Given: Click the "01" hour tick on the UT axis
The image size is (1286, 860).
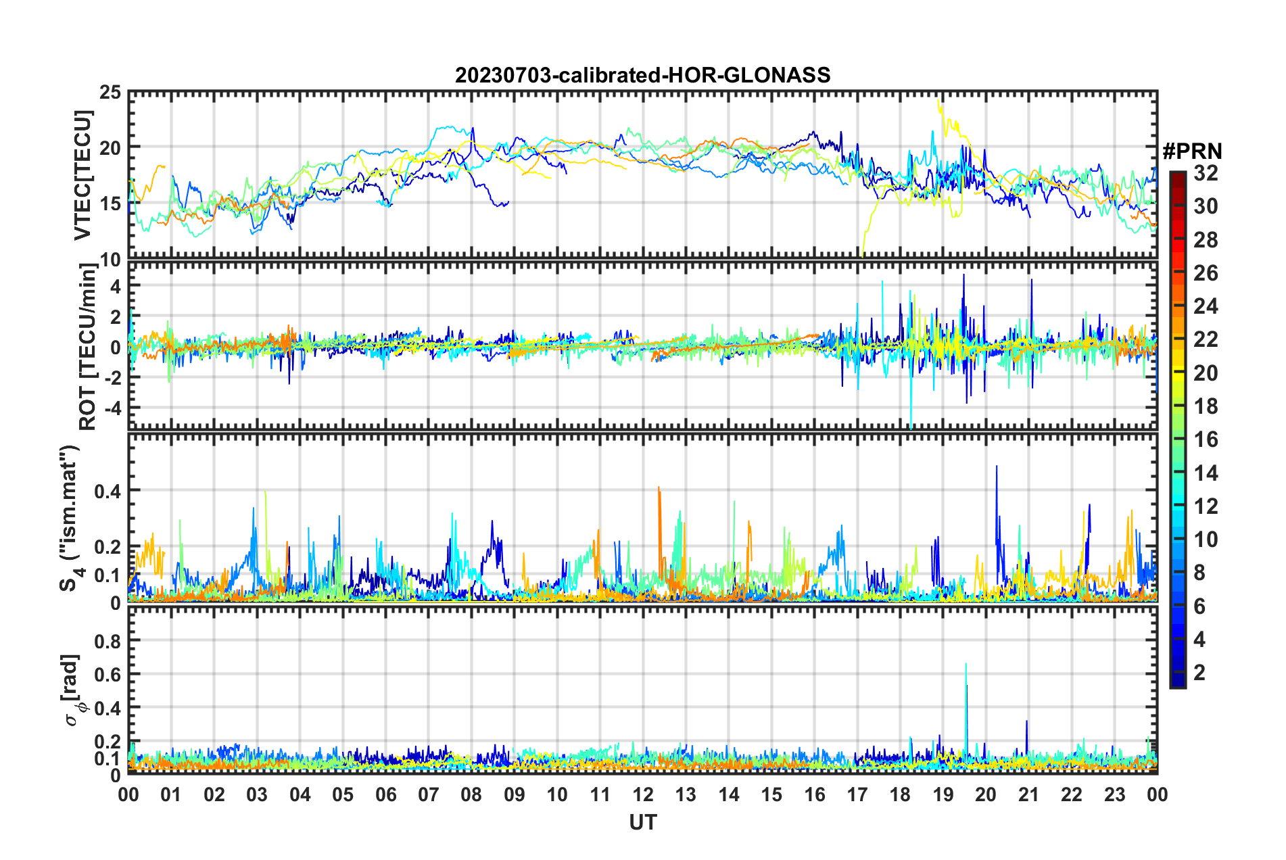Looking at the screenshot, I should coord(171,794).
